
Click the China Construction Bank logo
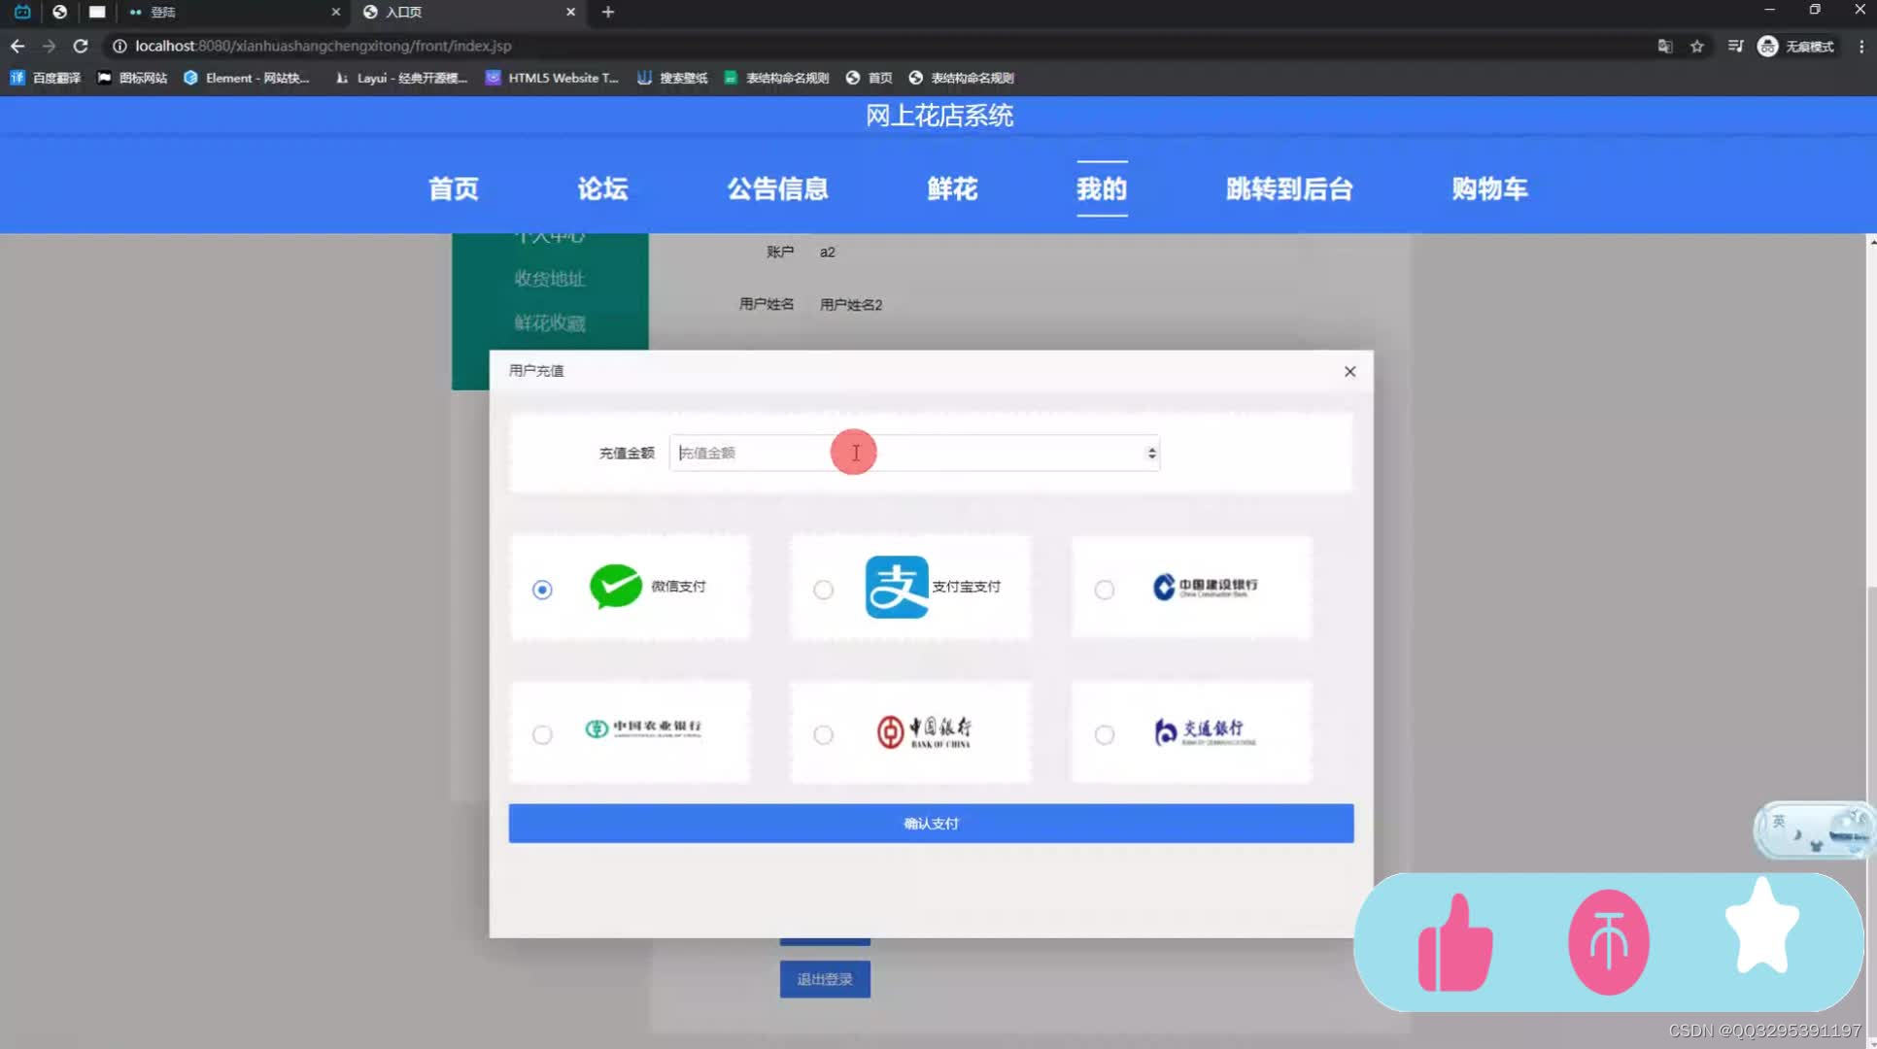(x=1205, y=587)
